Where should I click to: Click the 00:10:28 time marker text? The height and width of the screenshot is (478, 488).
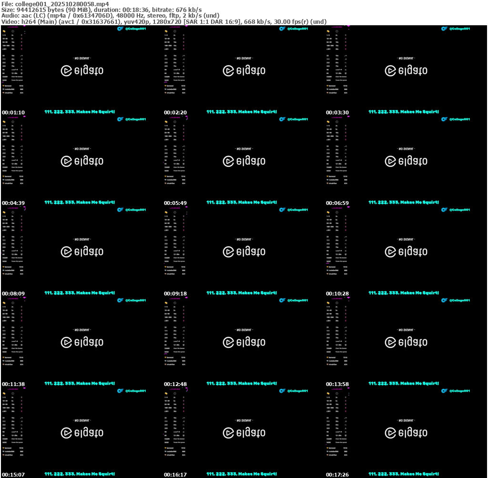(337, 294)
